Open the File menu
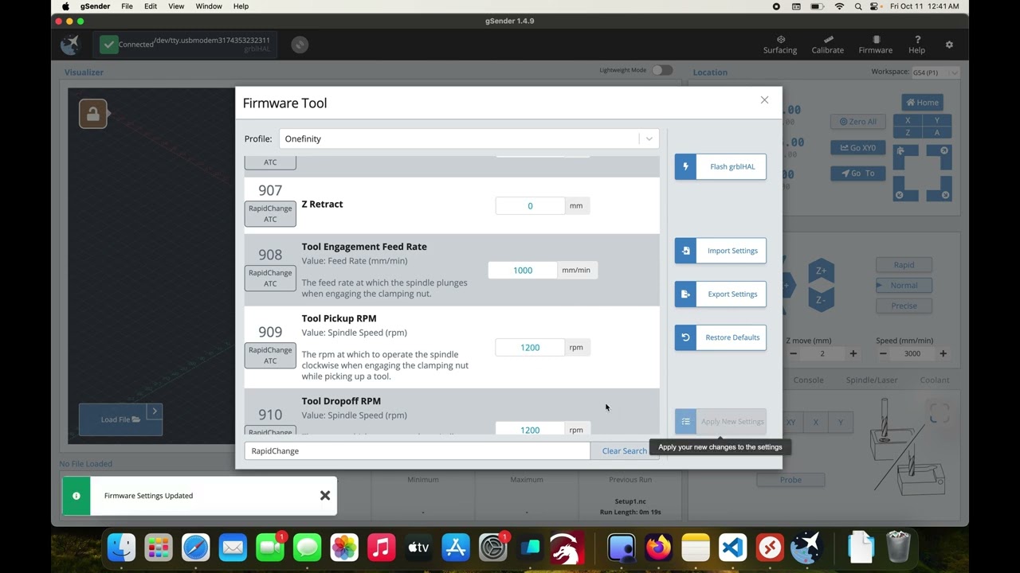 click(127, 6)
